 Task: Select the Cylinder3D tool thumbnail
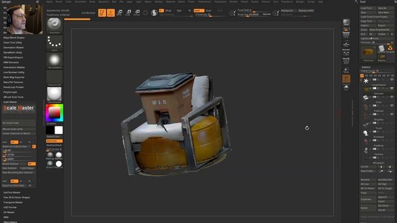pos(381,48)
